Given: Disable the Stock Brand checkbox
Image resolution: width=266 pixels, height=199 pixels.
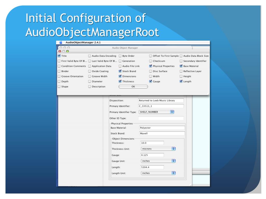Looking at the screenshot, I should point(120,71).
